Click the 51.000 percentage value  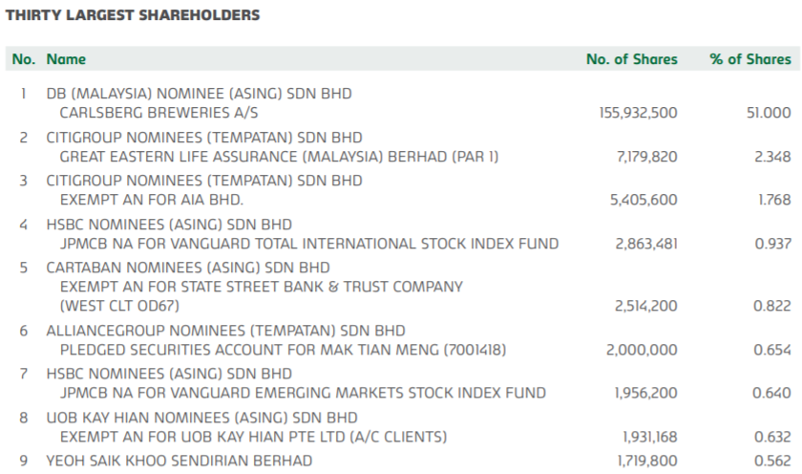tap(768, 113)
